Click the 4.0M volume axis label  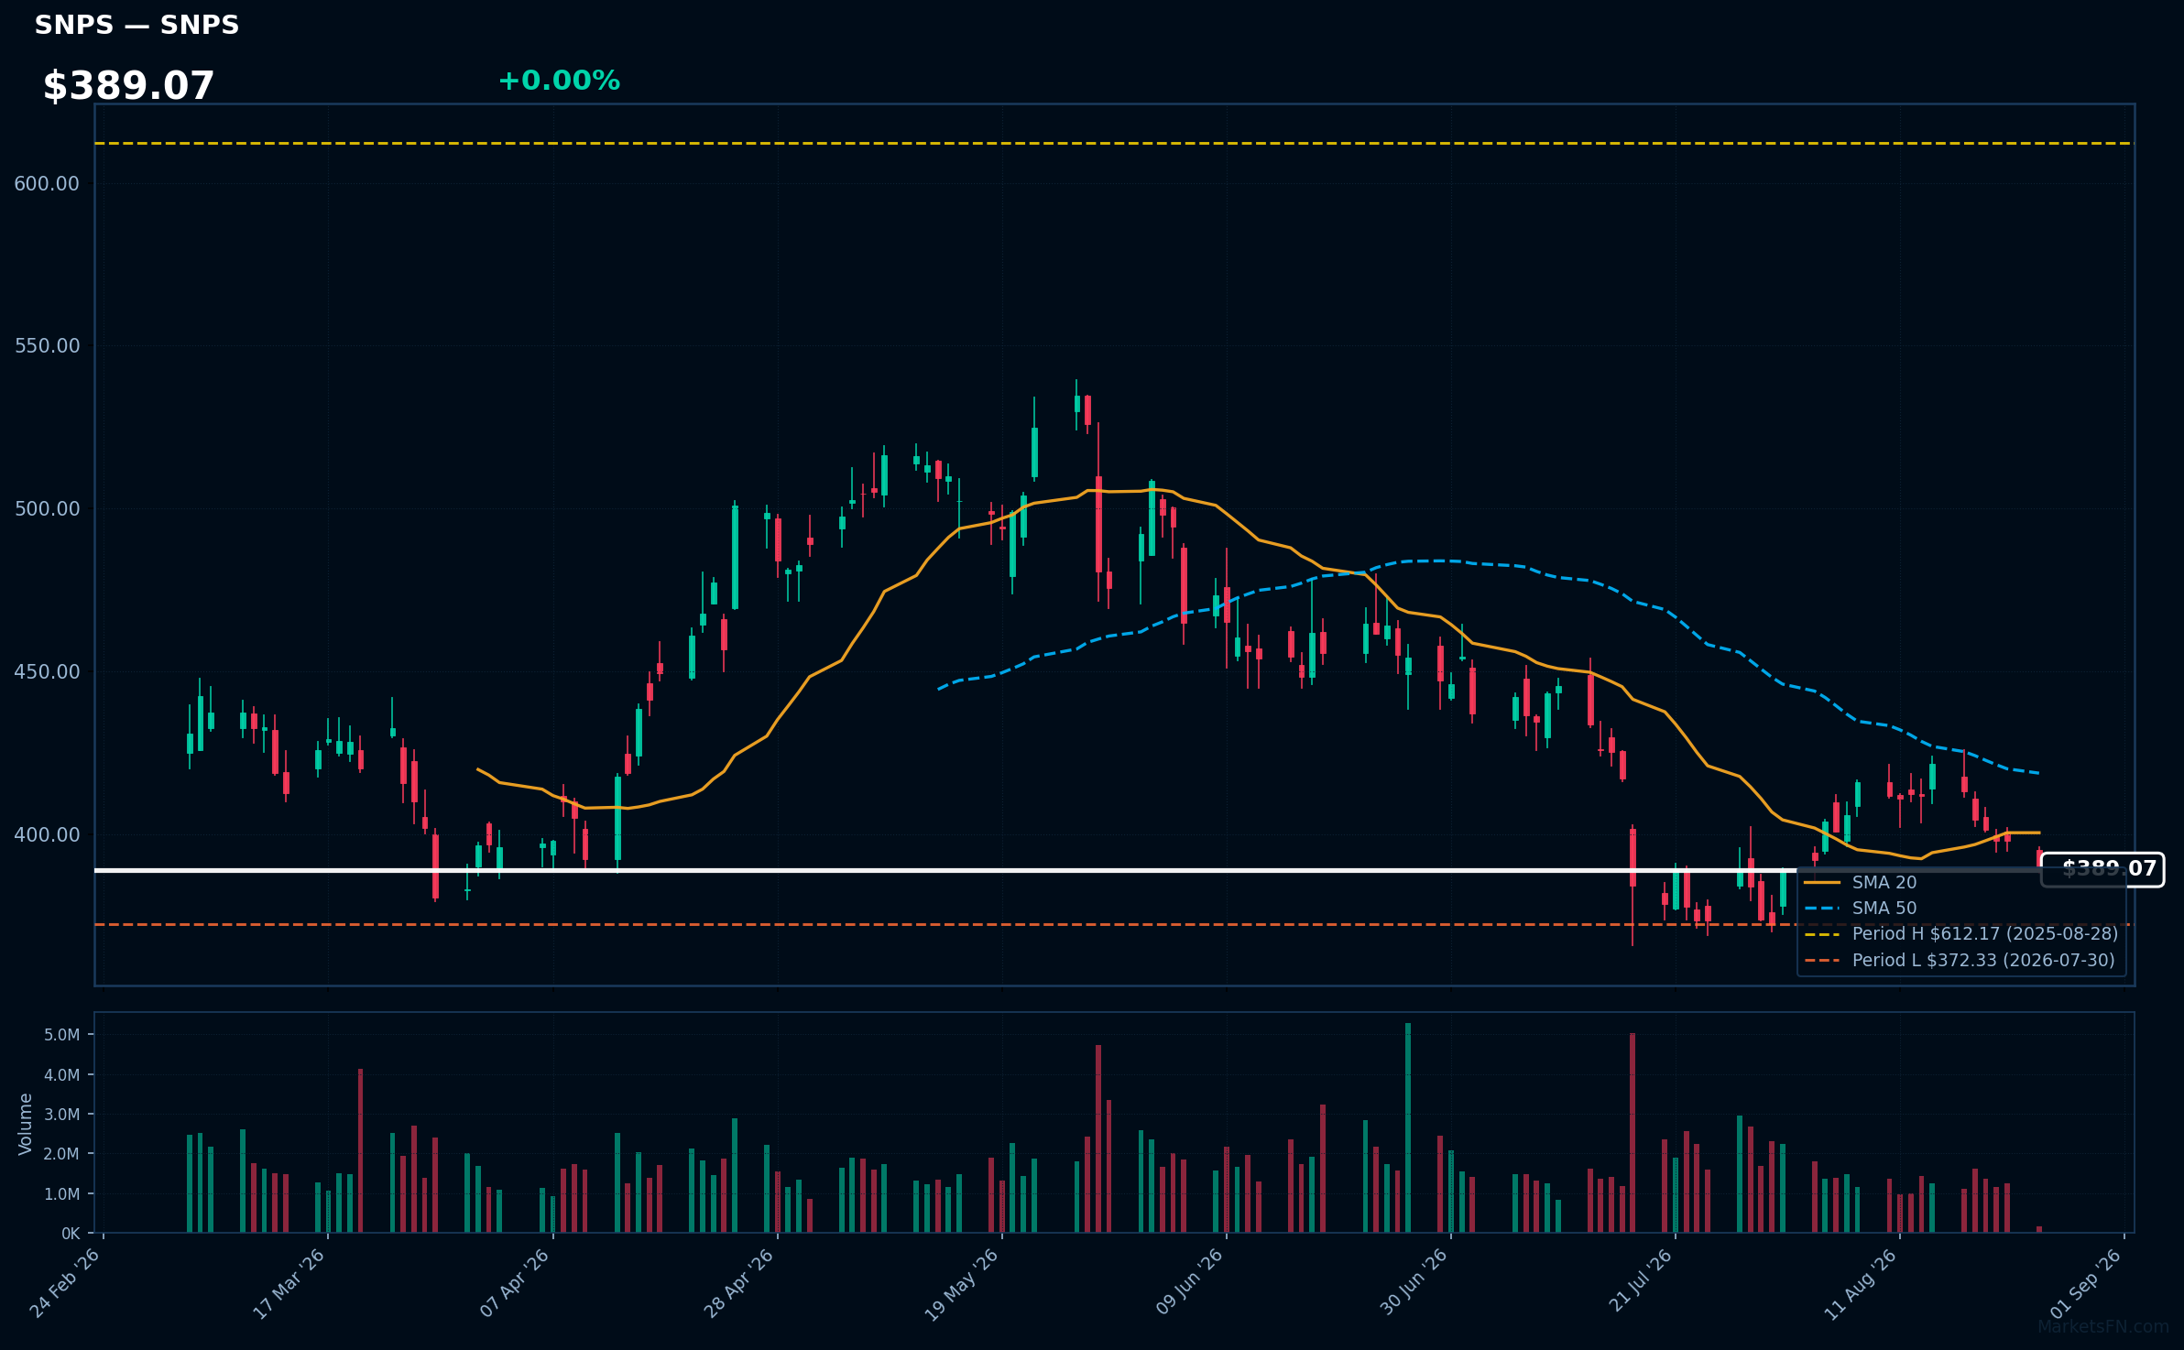62,1075
